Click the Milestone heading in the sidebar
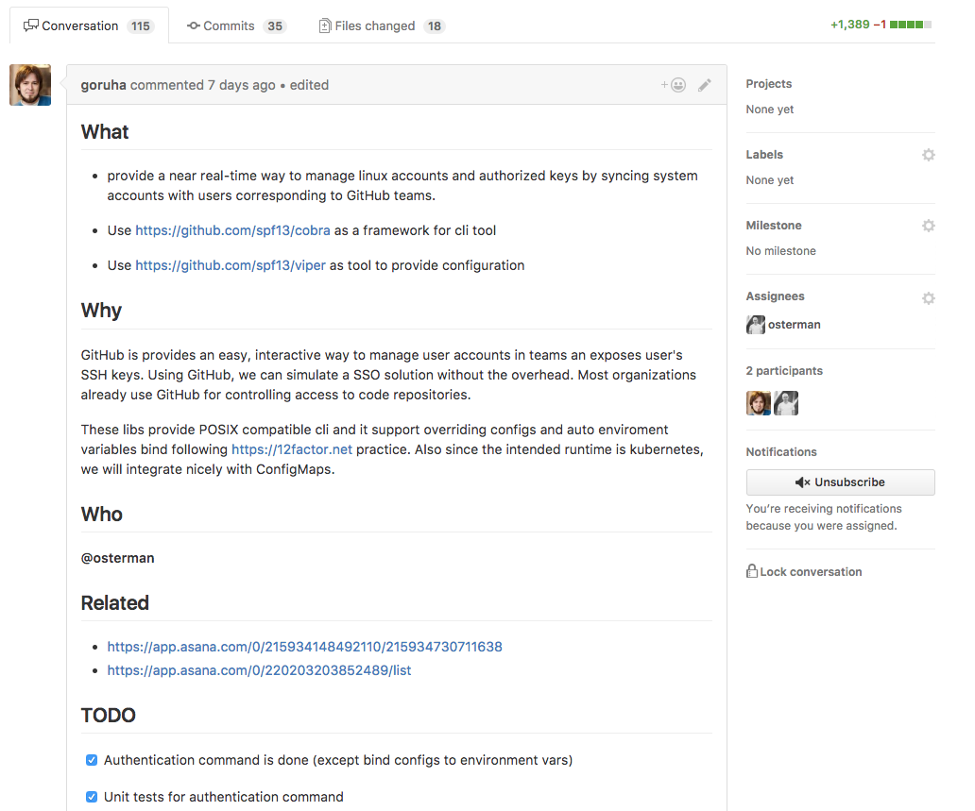Image resolution: width=975 pixels, height=811 pixels. point(774,226)
